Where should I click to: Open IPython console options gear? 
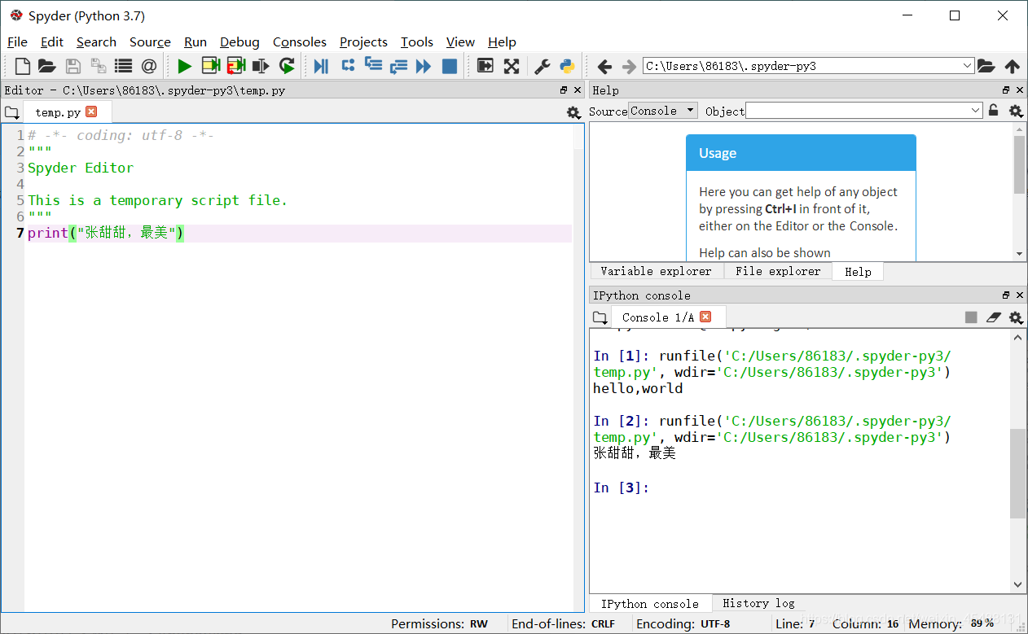[1016, 317]
